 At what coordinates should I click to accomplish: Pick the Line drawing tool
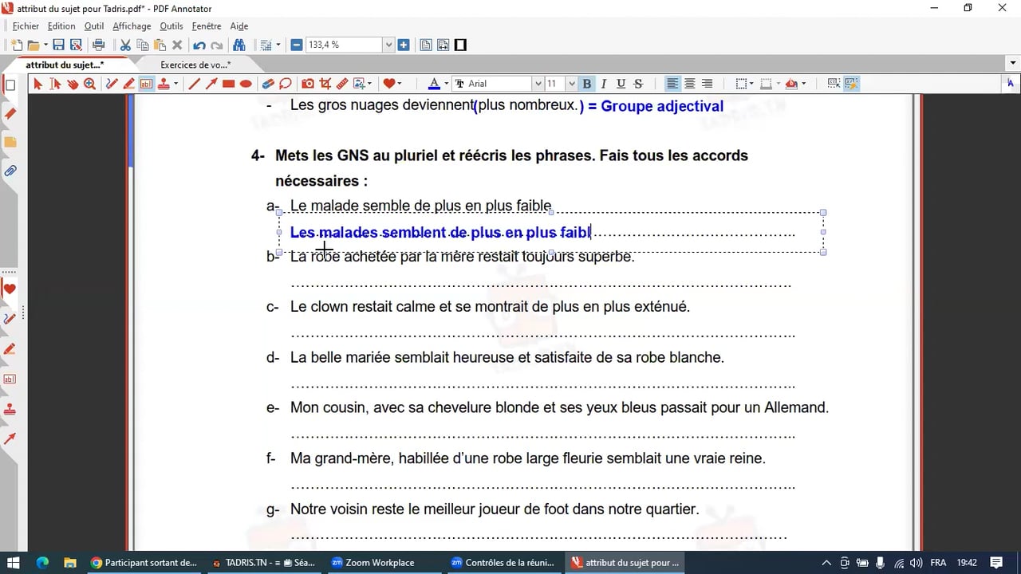click(194, 84)
